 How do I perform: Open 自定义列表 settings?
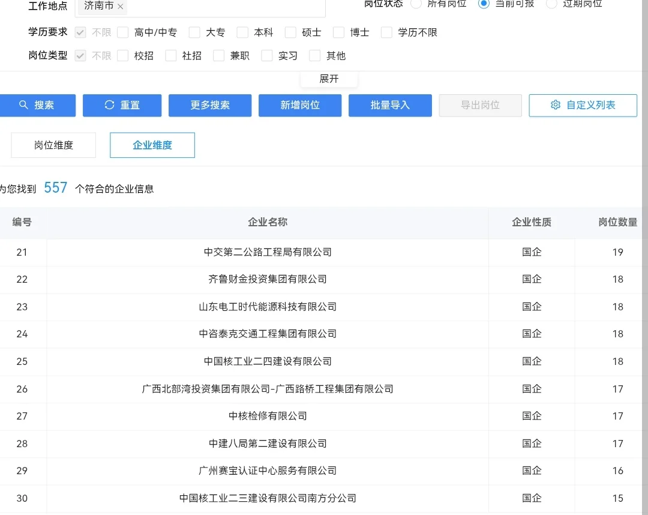(583, 106)
